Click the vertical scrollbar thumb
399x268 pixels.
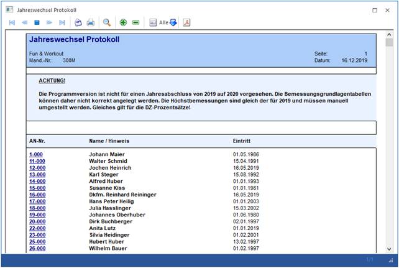point(389,44)
